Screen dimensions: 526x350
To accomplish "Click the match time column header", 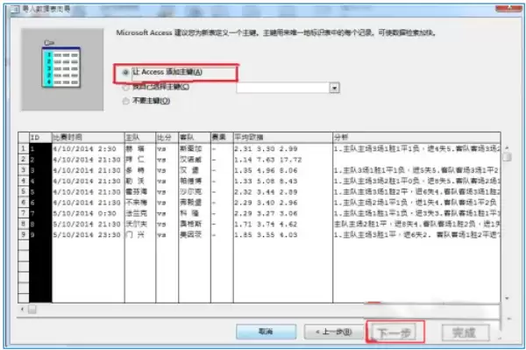I will click(89, 137).
